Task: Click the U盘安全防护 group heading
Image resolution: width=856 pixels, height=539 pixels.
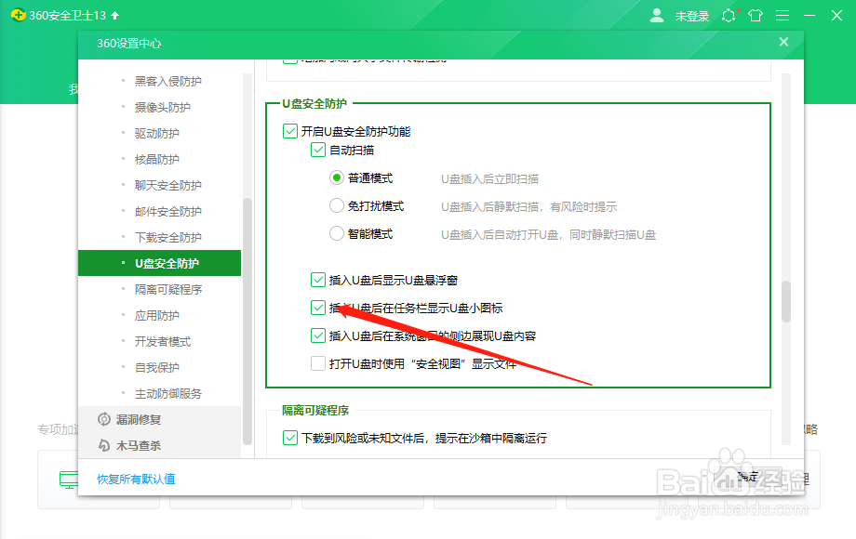Action: pos(314,103)
